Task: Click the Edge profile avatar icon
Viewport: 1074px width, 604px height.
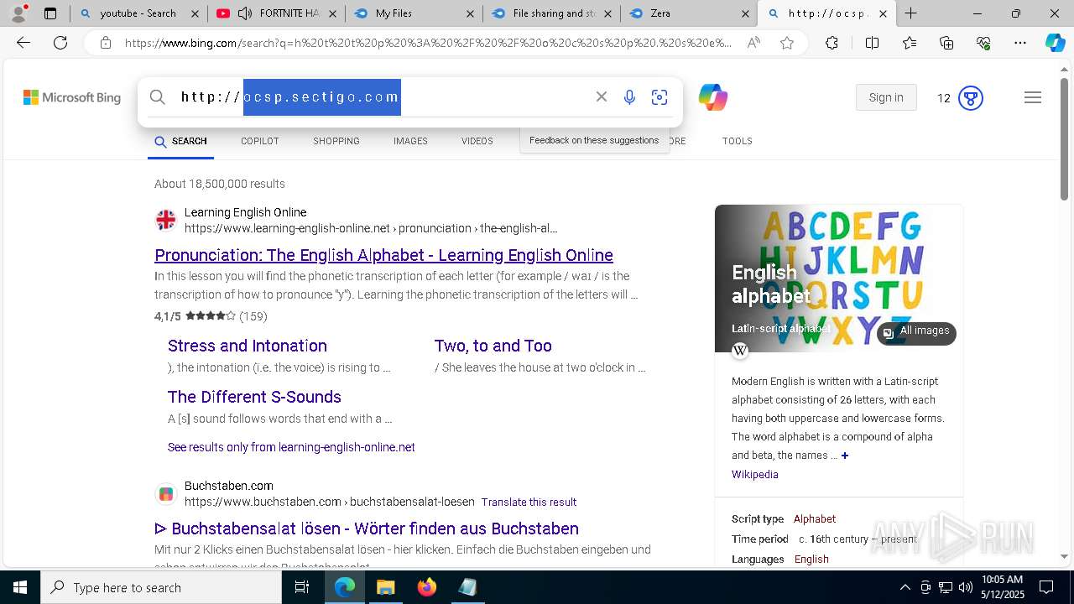Action: click(x=18, y=13)
